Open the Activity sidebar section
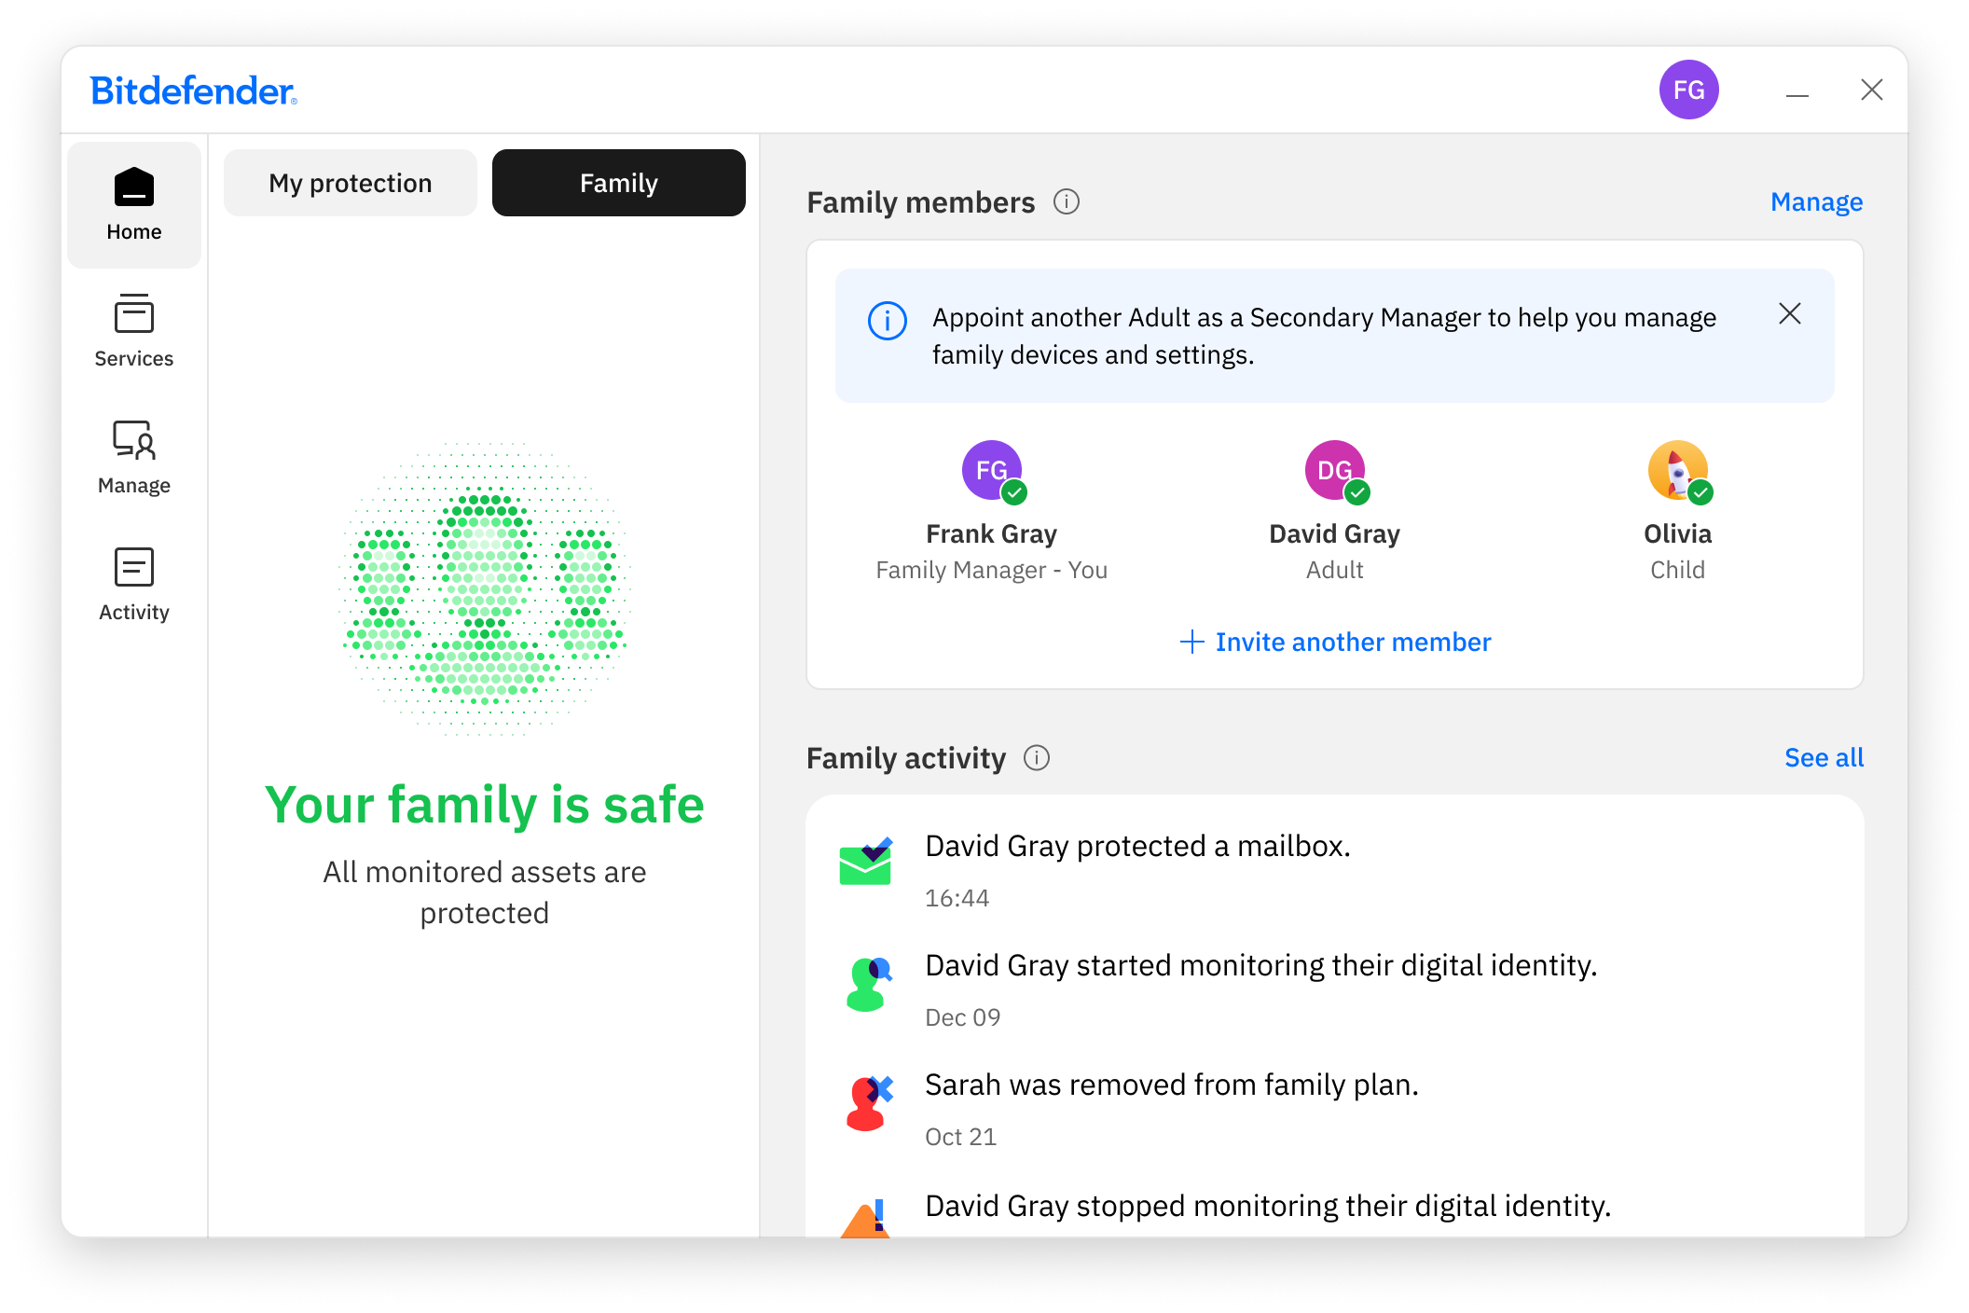Image resolution: width=1969 pixels, height=1313 pixels. (133, 585)
